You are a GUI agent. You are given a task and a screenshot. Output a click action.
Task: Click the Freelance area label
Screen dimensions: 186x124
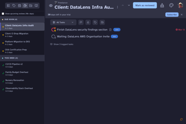tap(63, 3)
